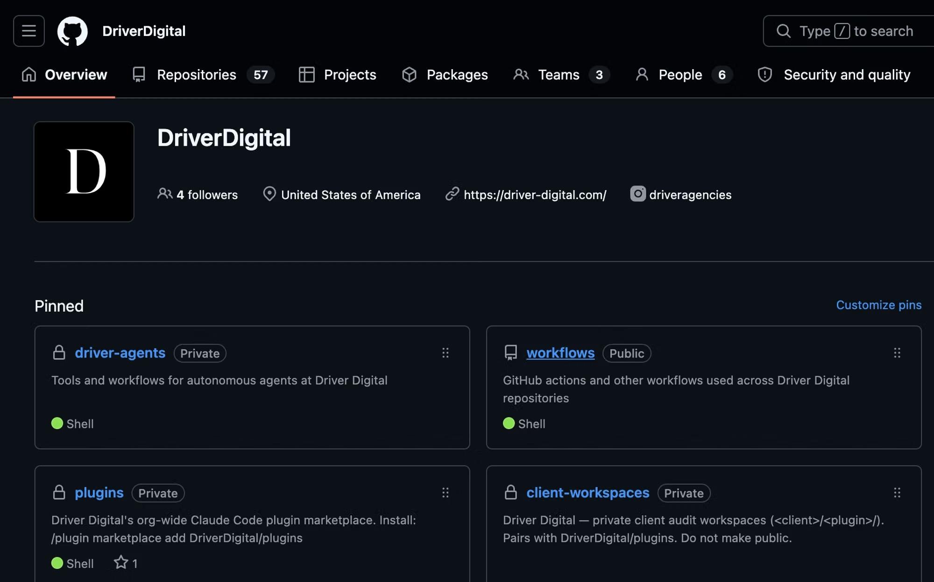Click the Shell language dot on workflows
The image size is (934, 582).
(509, 423)
